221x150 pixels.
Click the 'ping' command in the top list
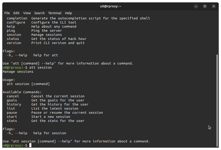pyautogui.click(x=11, y=30)
